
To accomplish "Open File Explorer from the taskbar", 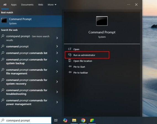I will [x=74, y=120].
